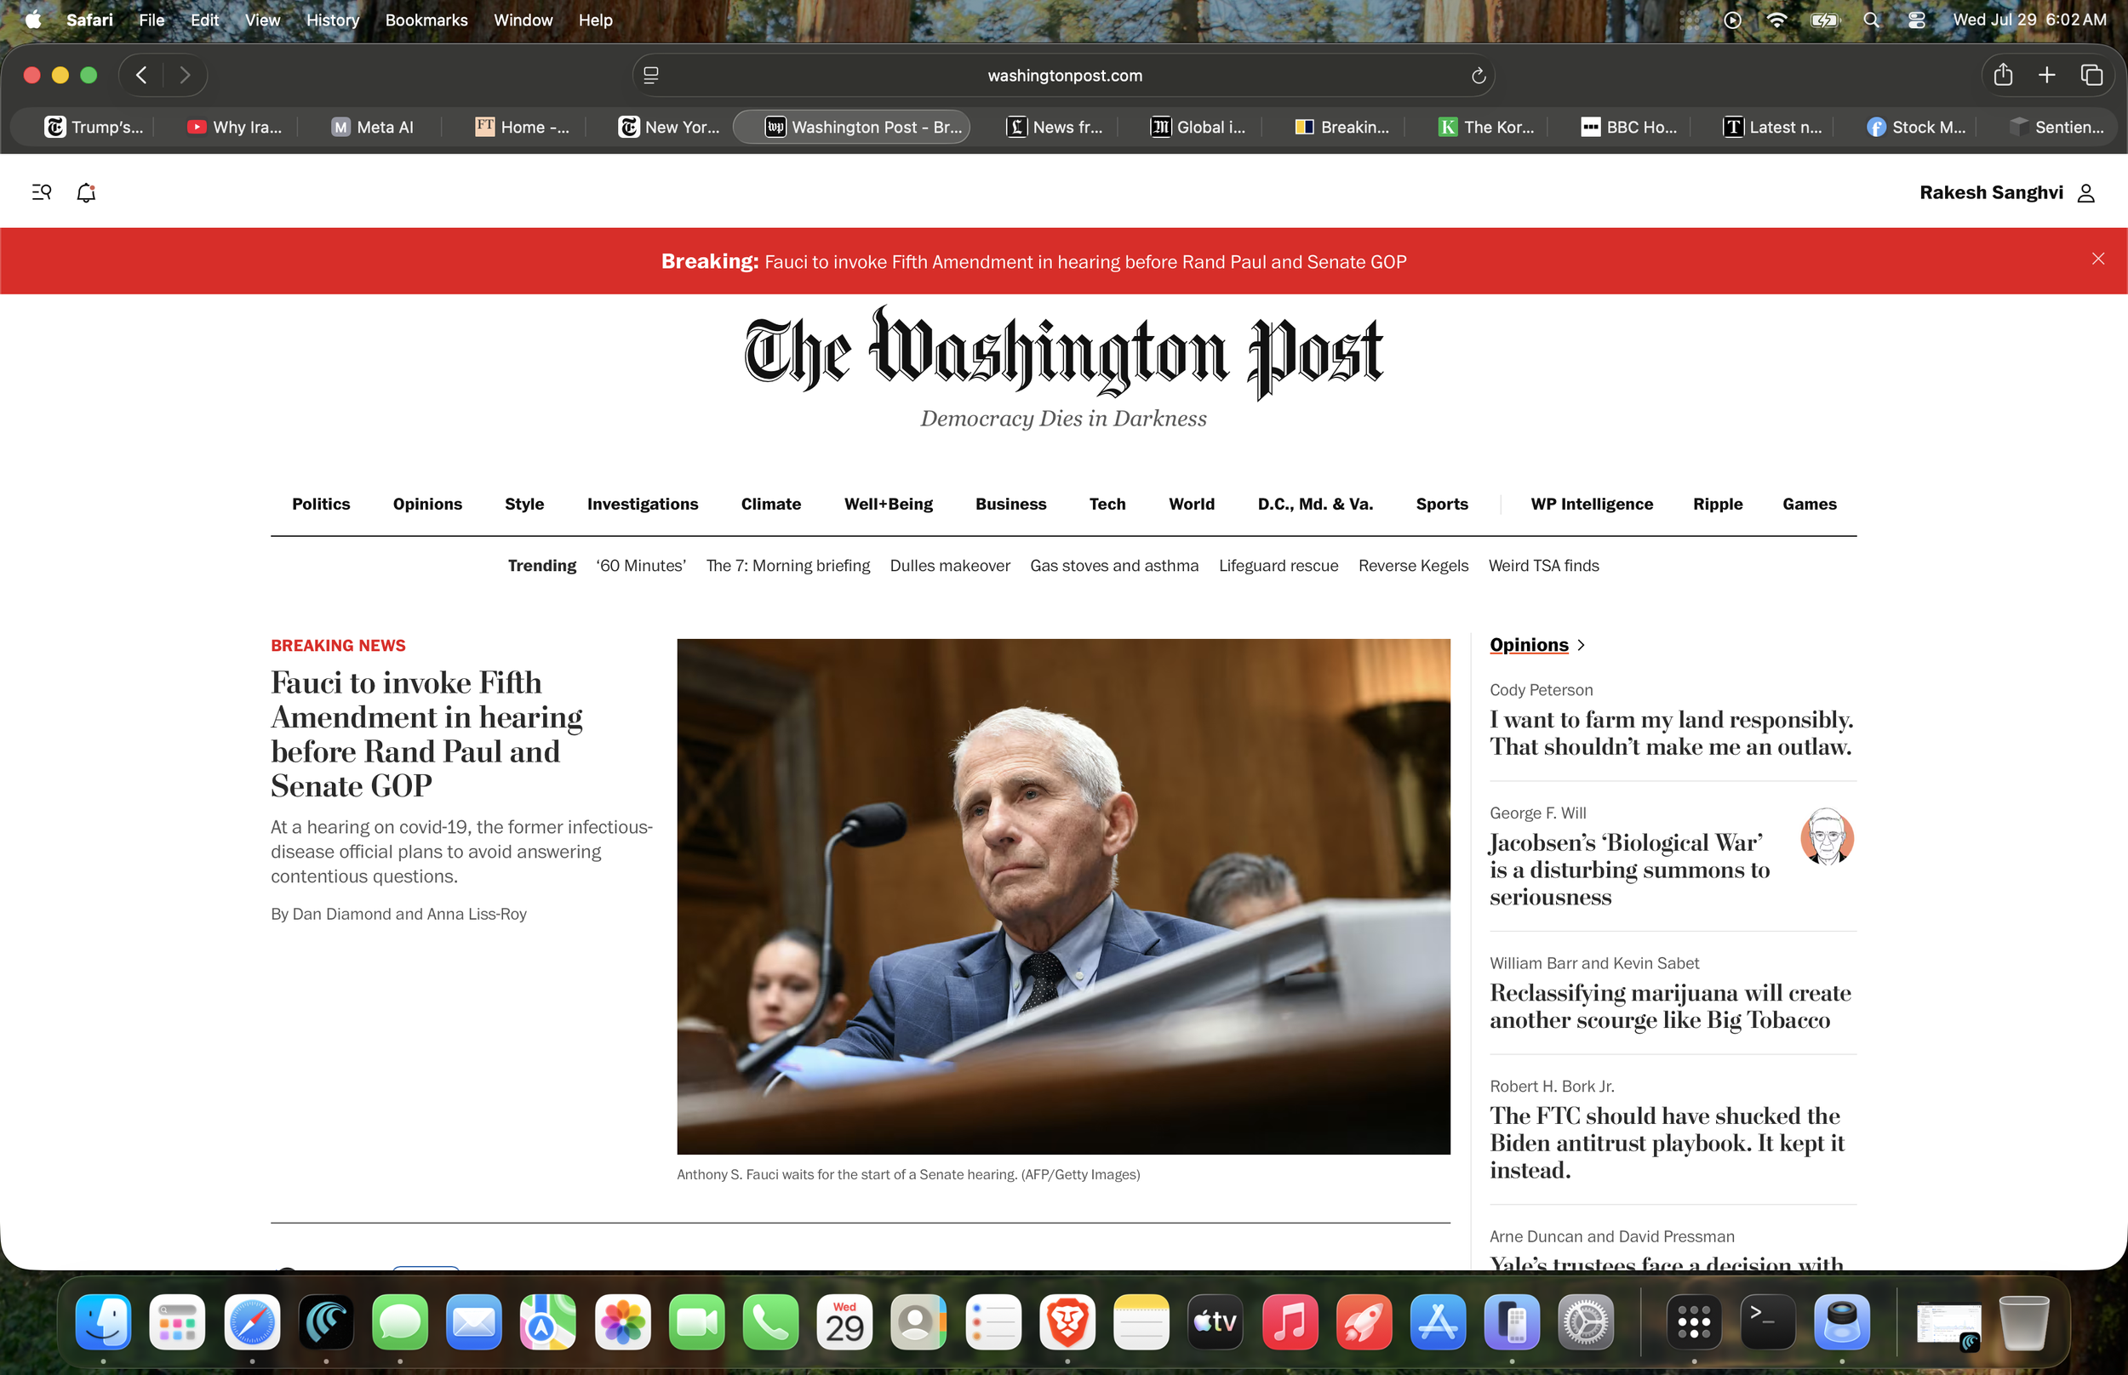Viewport: 2128px width, 1375px height.
Task: Show the tab overview icon
Action: (2091, 75)
